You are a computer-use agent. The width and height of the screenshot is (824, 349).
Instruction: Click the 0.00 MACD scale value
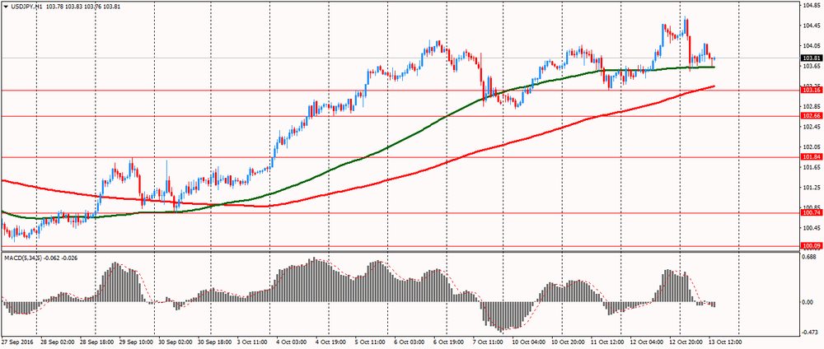pyautogui.click(x=808, y=303)
